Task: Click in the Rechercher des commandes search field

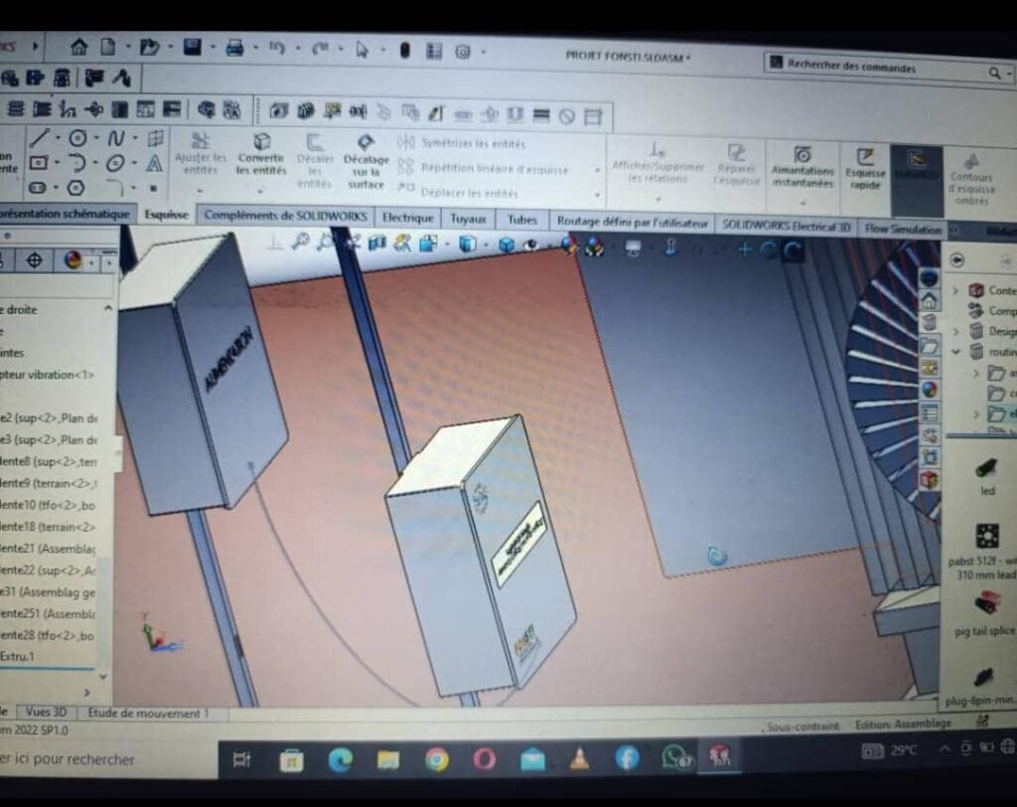Action: tap(874, 68)
